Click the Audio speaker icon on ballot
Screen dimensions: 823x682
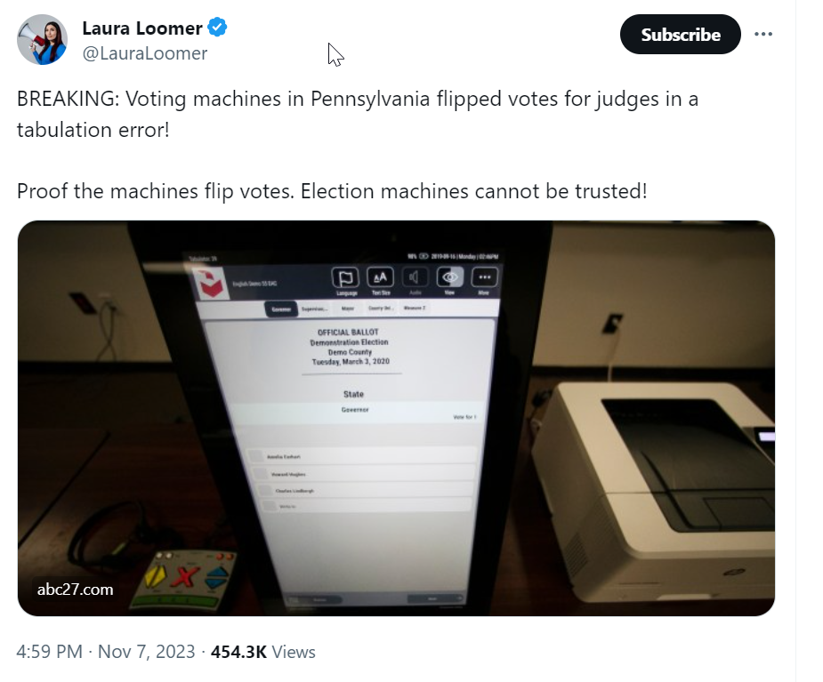pos(415,277)
